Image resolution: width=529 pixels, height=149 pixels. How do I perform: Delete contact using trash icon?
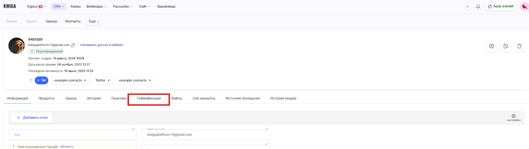coord(519,46)
